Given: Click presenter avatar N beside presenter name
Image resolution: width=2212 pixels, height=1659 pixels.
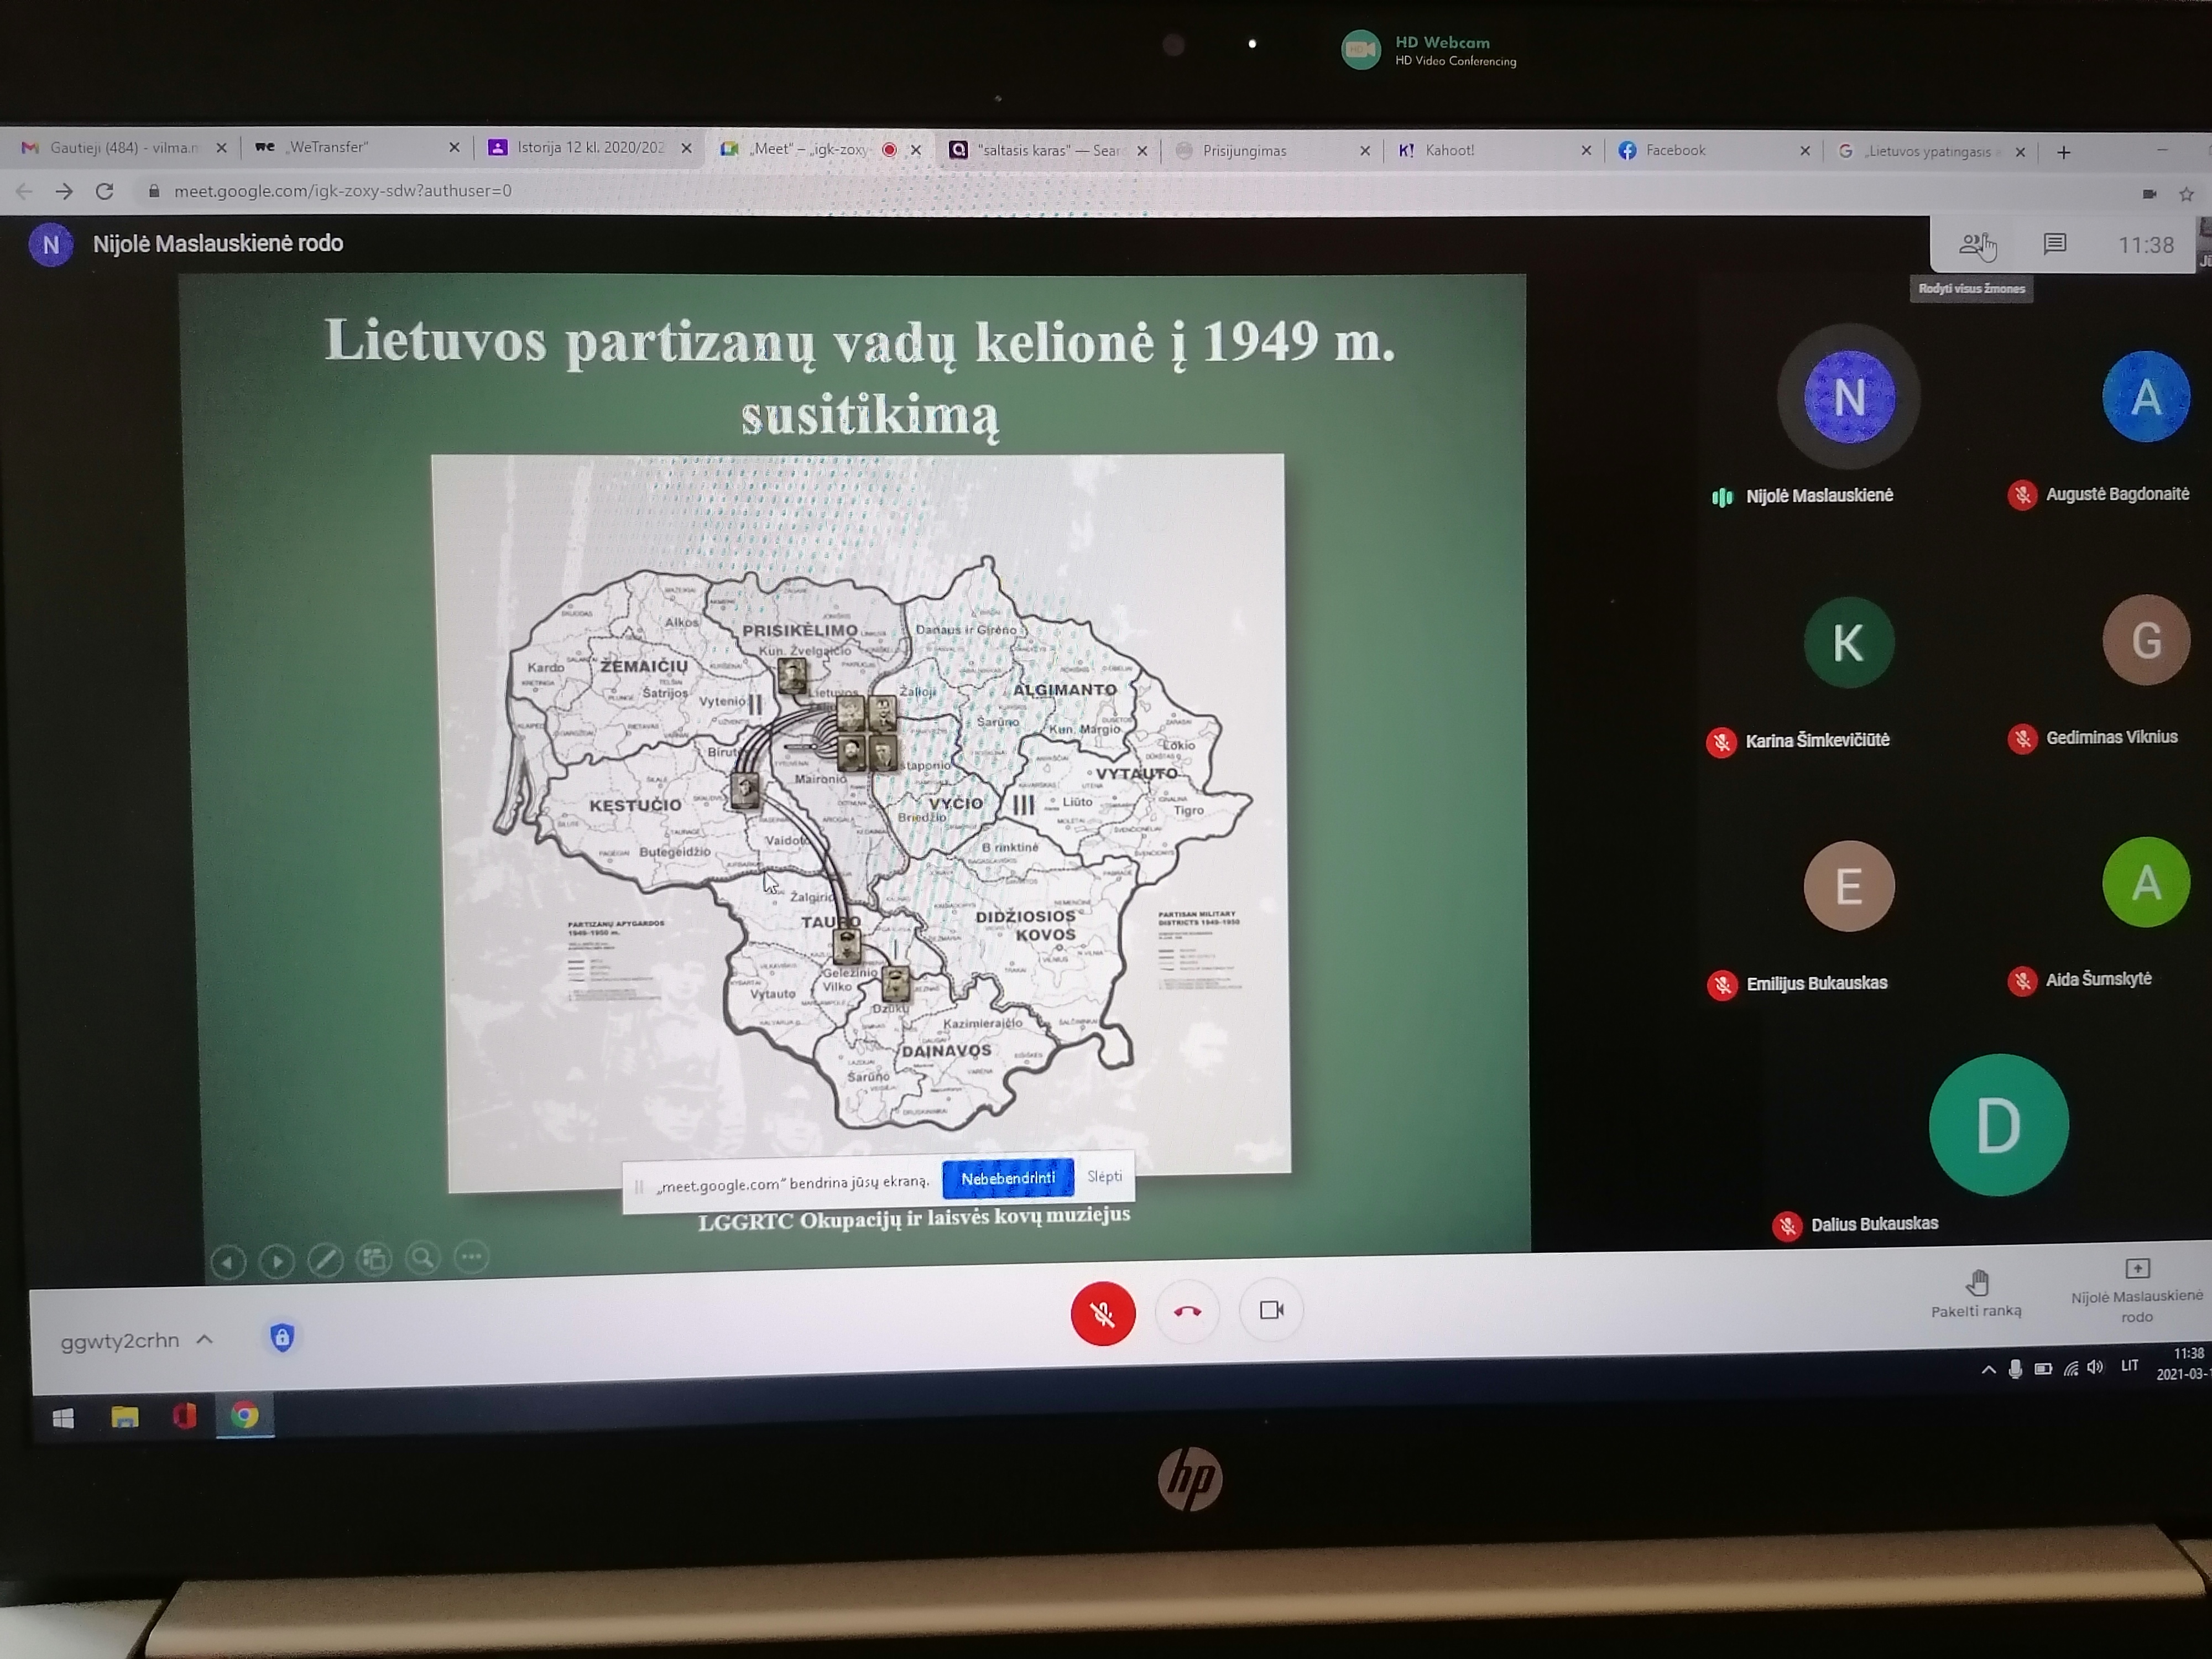Looking at the screenshot, I should point(51,244).
